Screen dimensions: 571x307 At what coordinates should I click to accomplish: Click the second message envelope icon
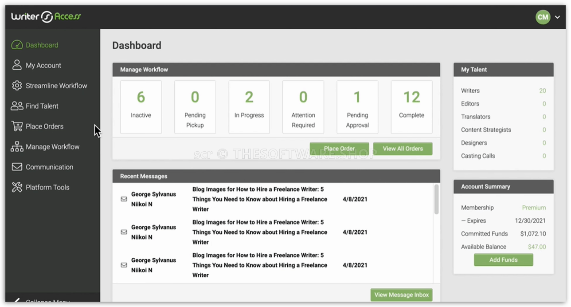click(x=124, y=232)
